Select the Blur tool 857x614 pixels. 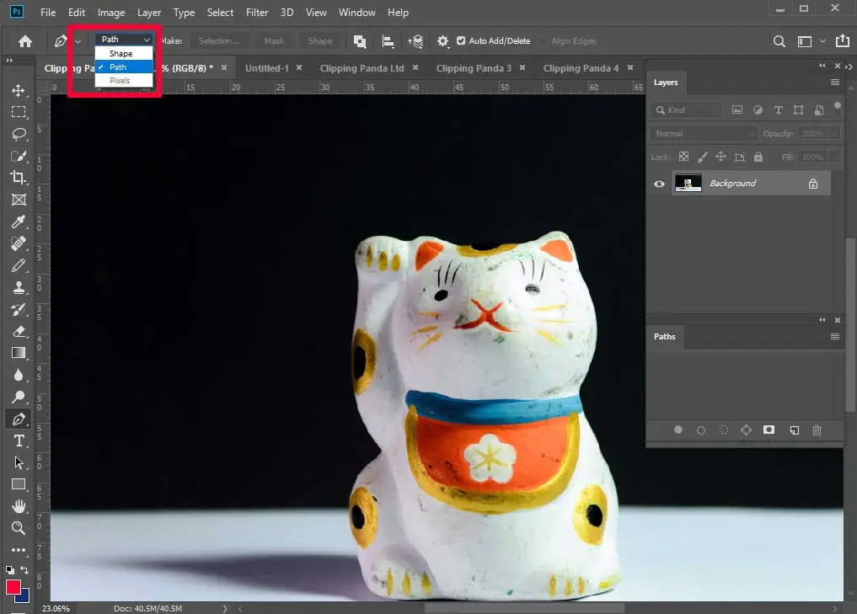point(19,375)
